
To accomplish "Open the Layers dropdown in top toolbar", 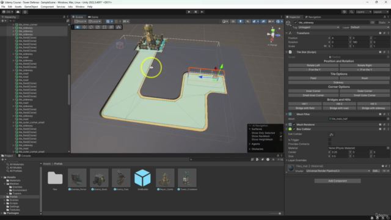I will click(x=364, y=12).
